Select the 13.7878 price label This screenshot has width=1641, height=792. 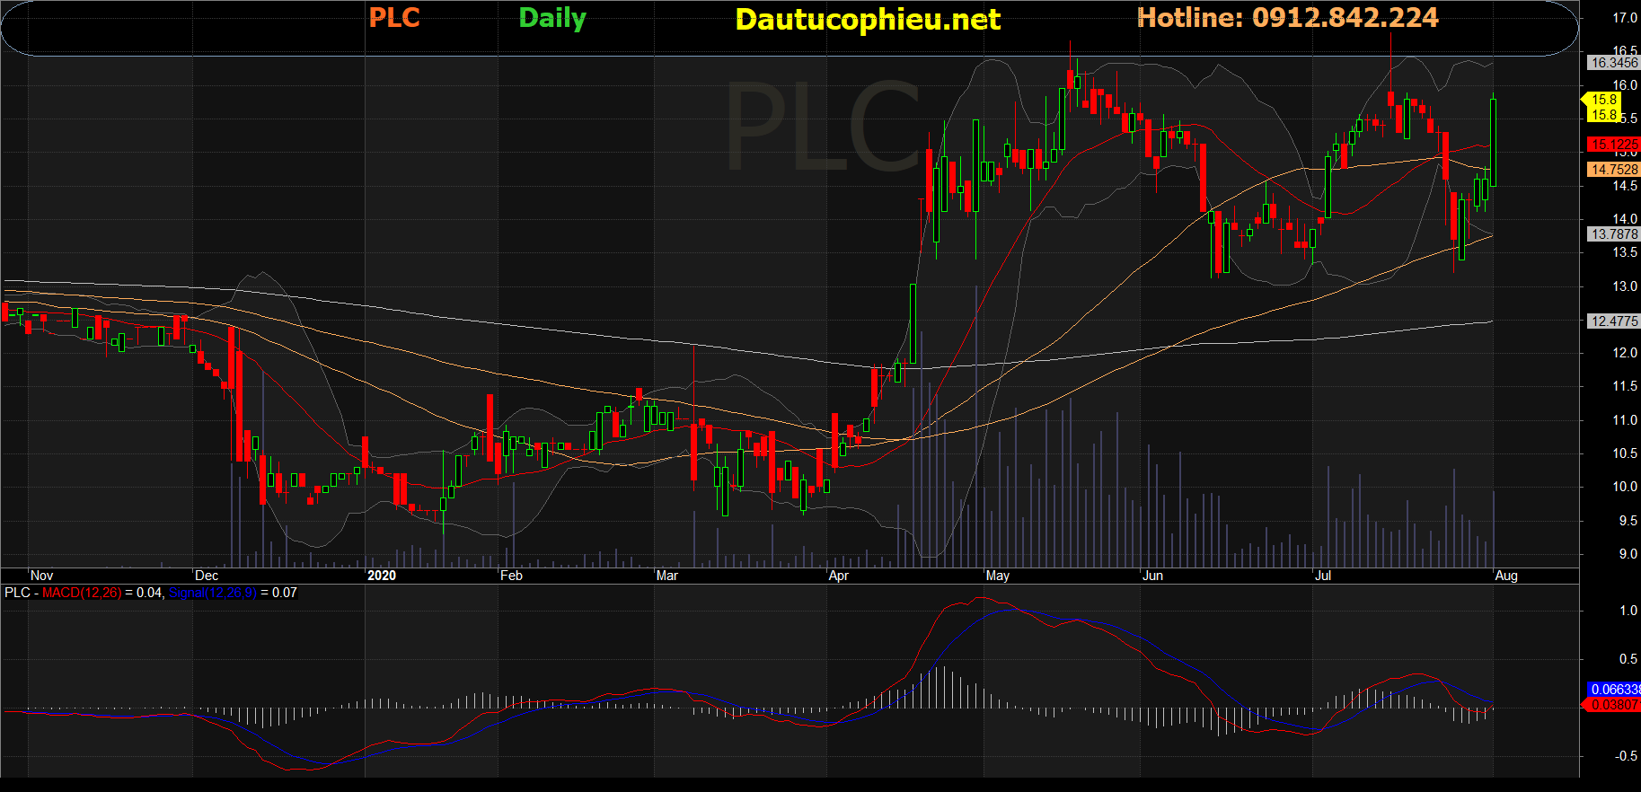tap(1614, 234)
